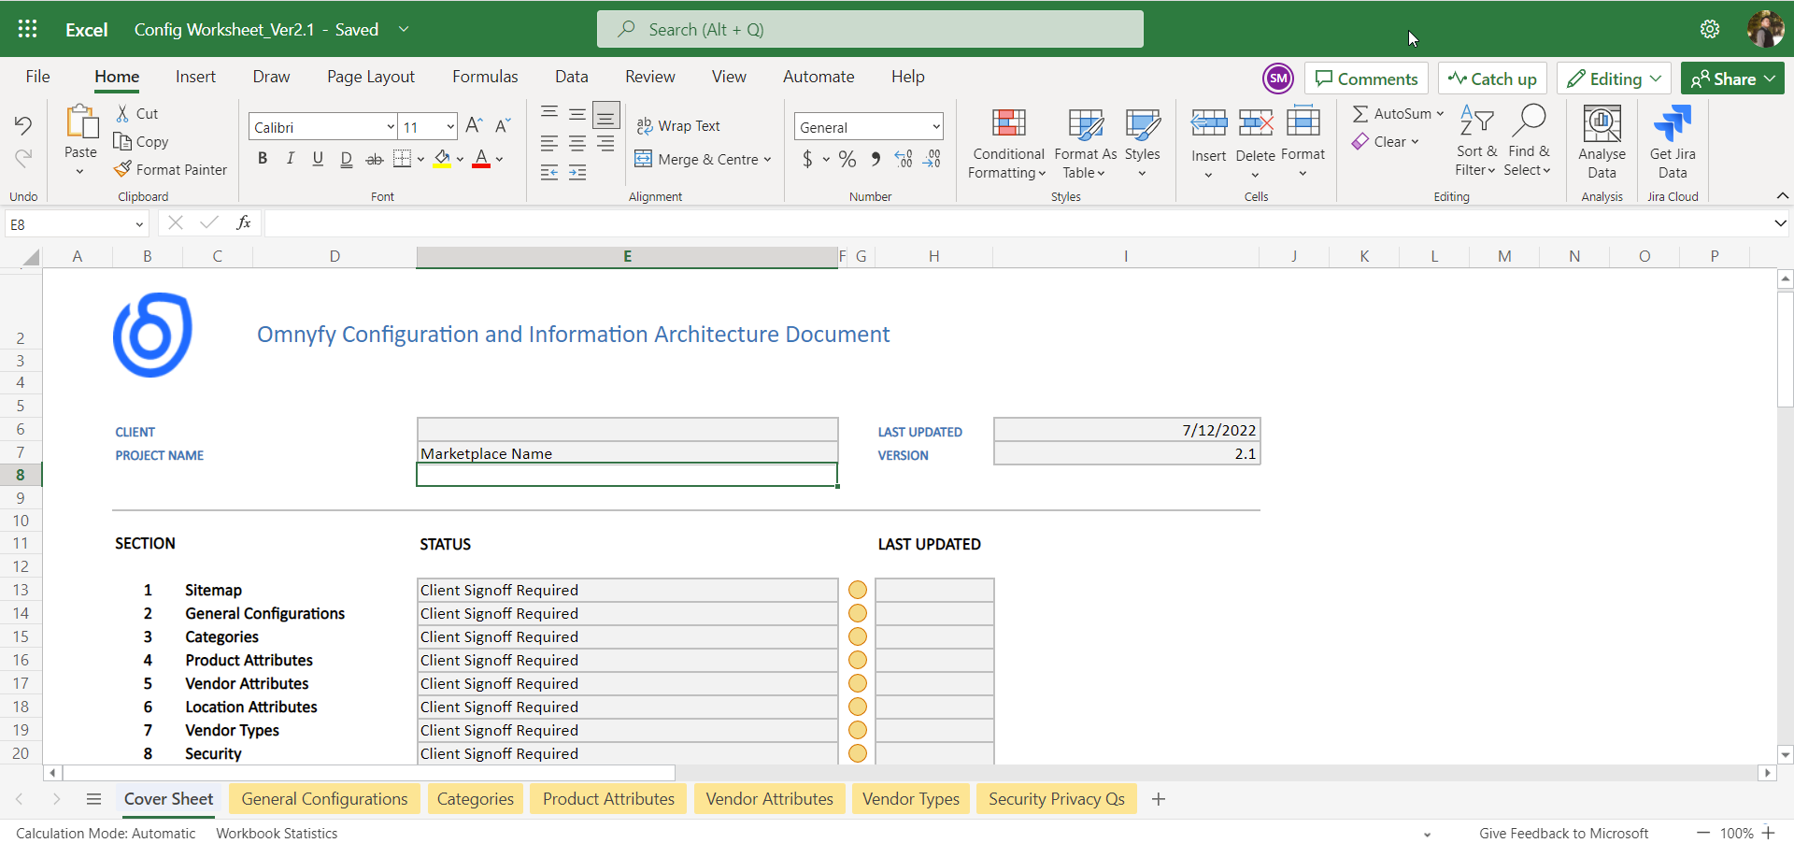1794x843 pixels.
Task: Open Conditional Formatting
Action: click(x=1007, y=143)
